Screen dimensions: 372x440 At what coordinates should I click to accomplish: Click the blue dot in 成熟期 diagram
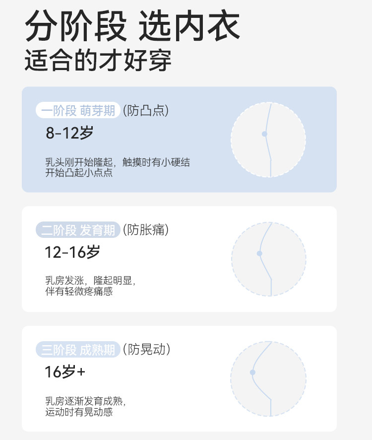pos(253,372)
